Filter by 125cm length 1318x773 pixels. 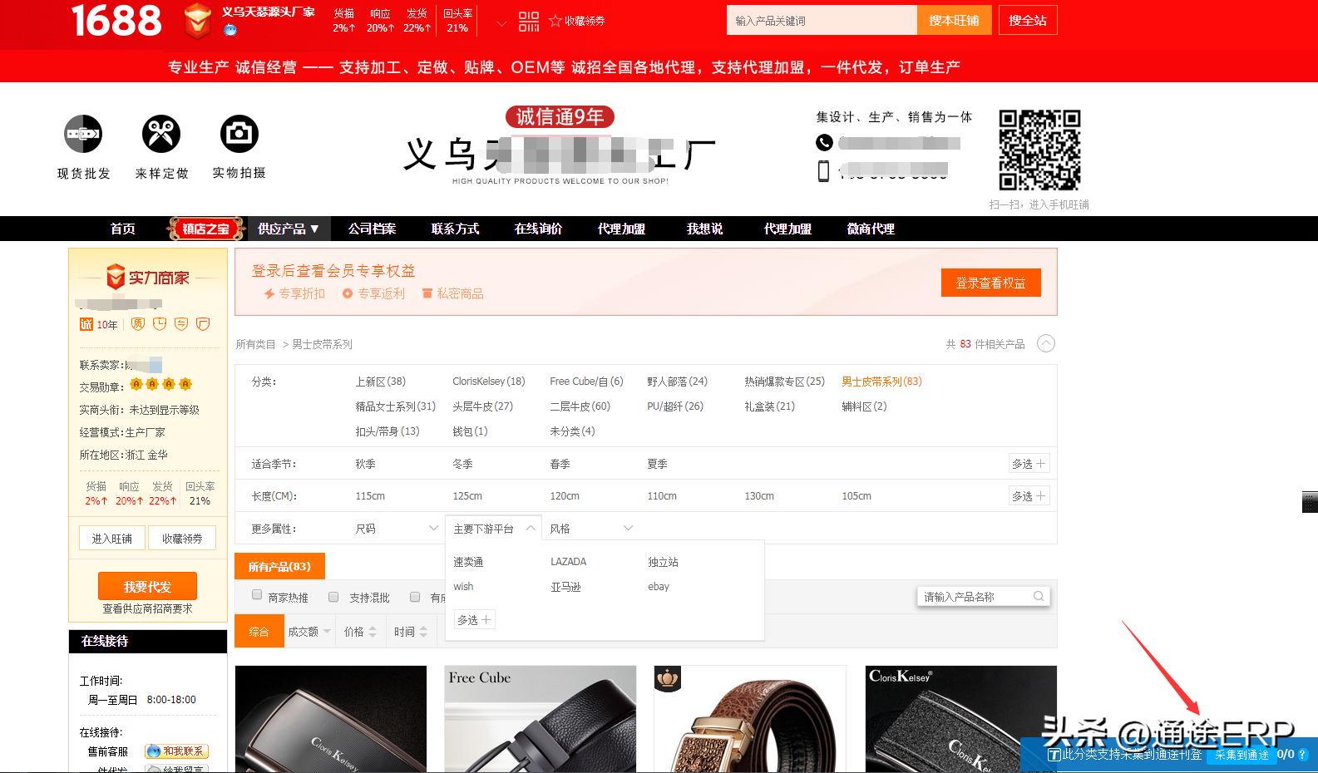click(x=466, y=496)
